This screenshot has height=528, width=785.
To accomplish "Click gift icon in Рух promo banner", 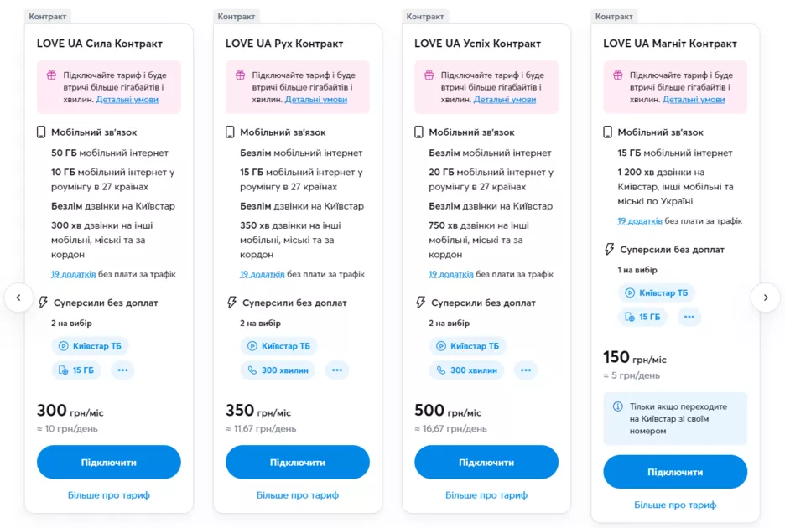I will click(x=240, y=75).
